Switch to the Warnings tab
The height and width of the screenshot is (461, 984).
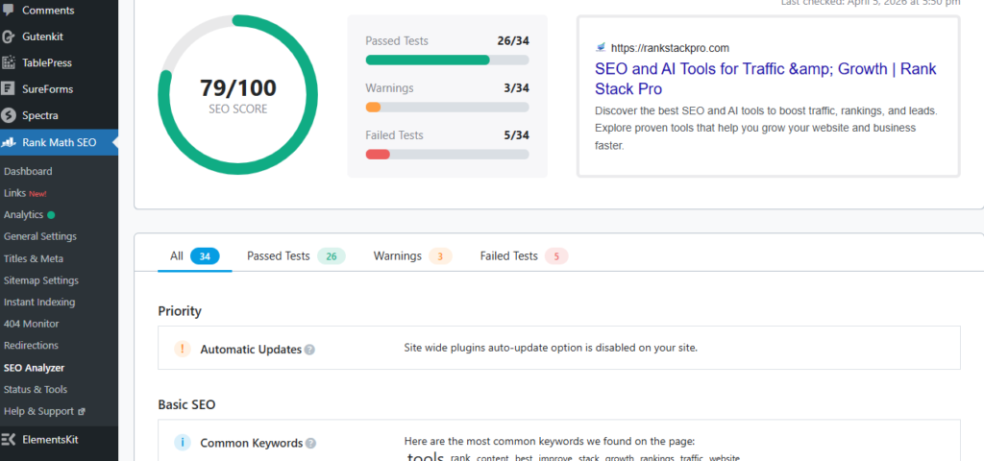tap(412, 255)
